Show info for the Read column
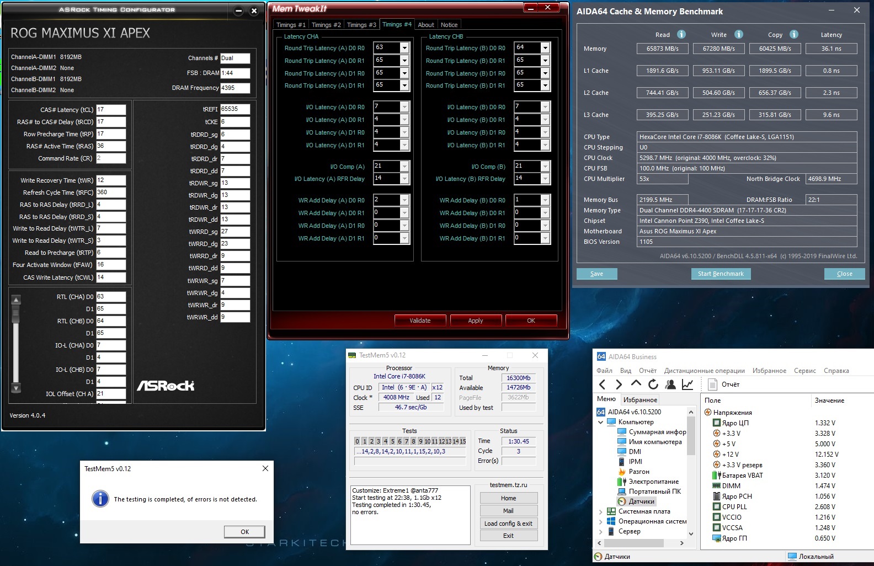 click(681, 34)
